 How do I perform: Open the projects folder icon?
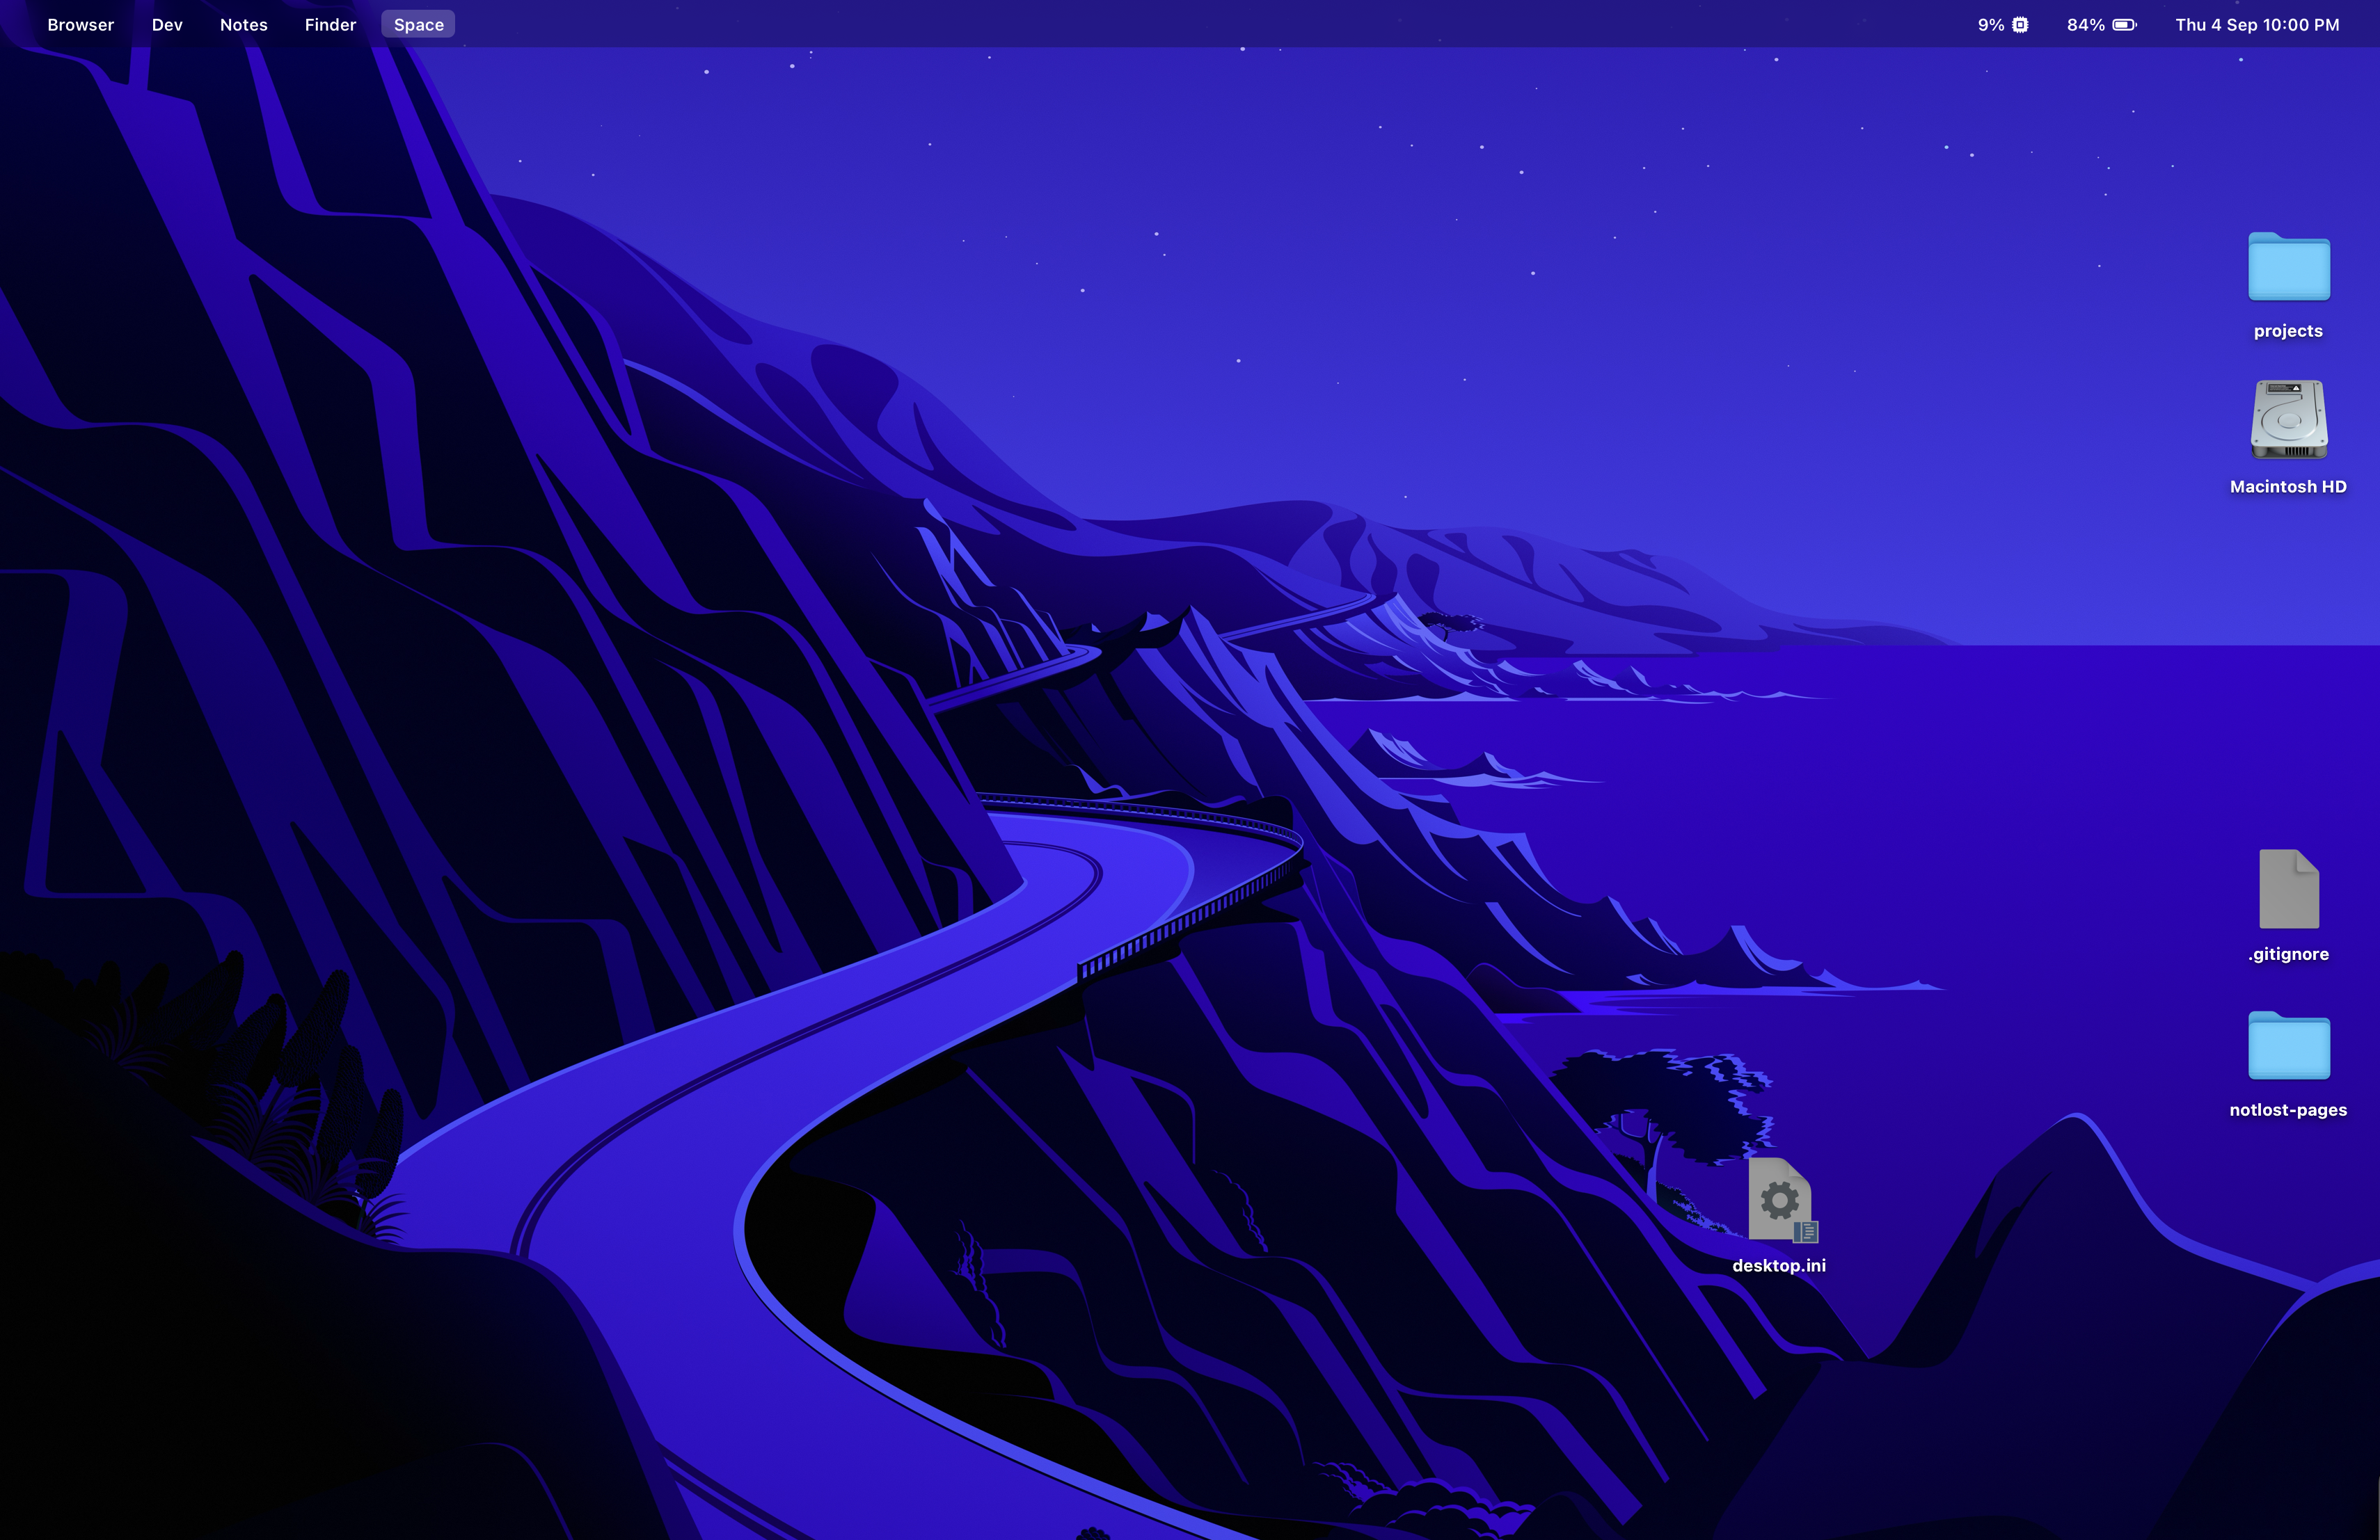pyautogui.click(x=2288, y=268)
